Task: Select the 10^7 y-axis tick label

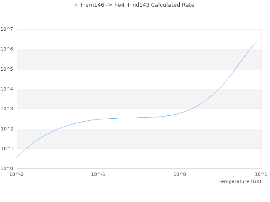Action: pos(7,29)
